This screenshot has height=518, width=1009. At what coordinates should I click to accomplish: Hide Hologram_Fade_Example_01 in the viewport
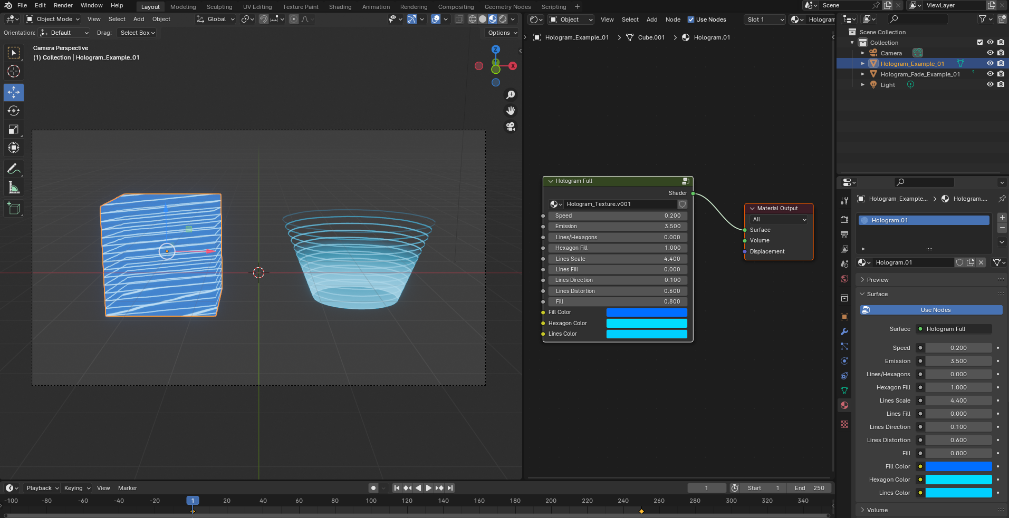coord(990,74)
